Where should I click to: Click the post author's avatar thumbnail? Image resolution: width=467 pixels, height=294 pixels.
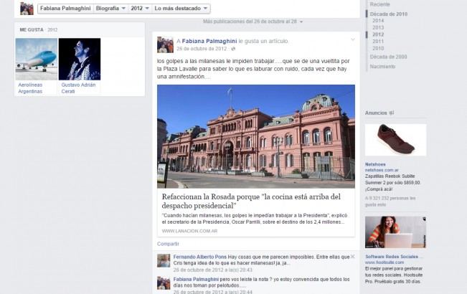pyautogui.click(x=164, y=44)
